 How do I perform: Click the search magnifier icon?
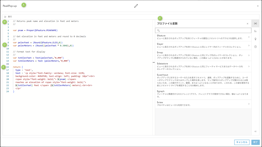click(x=158, y=30)
